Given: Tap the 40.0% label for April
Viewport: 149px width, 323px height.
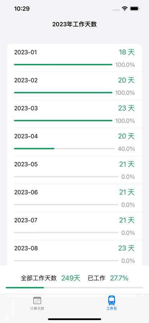Looking at the screenshot, I should (126, 149).
